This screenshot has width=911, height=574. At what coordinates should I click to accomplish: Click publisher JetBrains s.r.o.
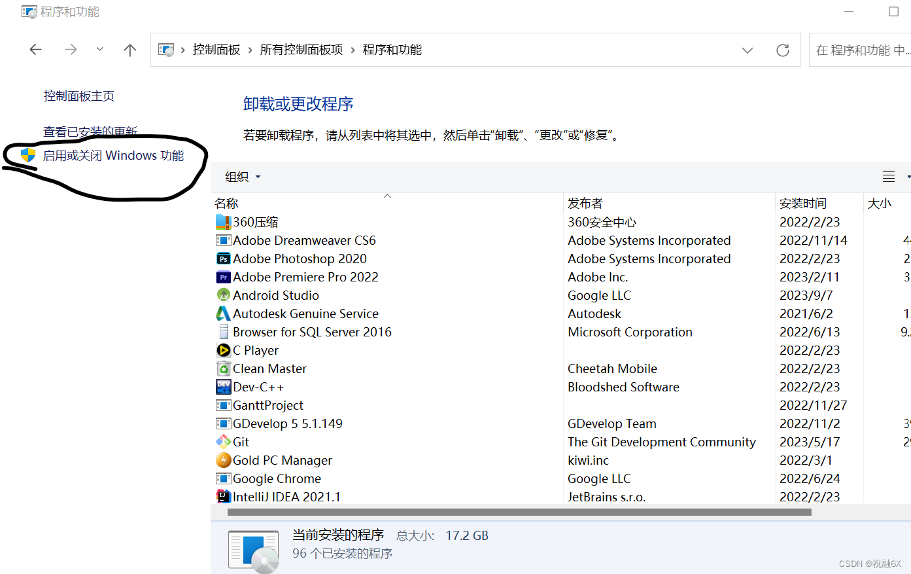pyautogui.click(x=606, y=497)
